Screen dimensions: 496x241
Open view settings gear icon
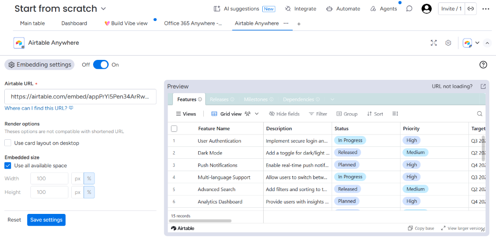(448, 43)
